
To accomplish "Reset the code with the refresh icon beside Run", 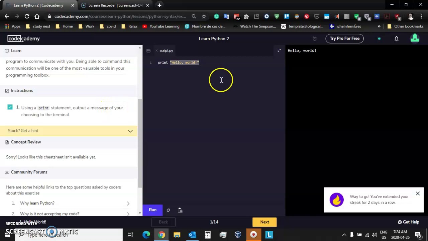I will (x=168, y=210).
